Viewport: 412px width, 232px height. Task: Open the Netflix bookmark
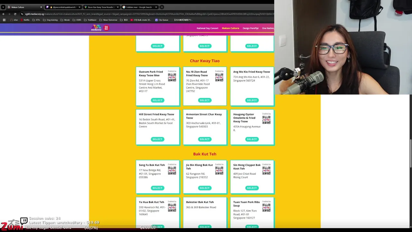coord(25,20)
